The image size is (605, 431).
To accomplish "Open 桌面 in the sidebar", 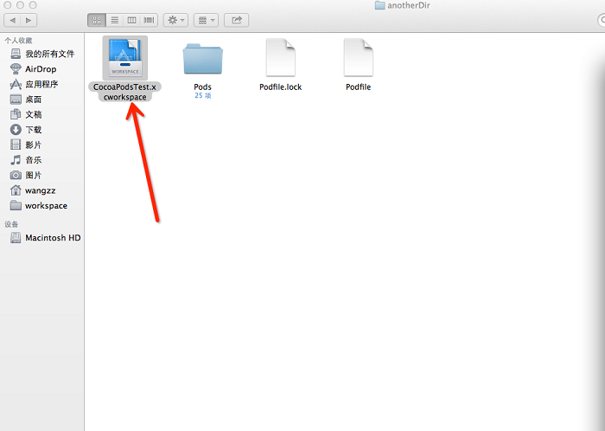I will 42,100.
